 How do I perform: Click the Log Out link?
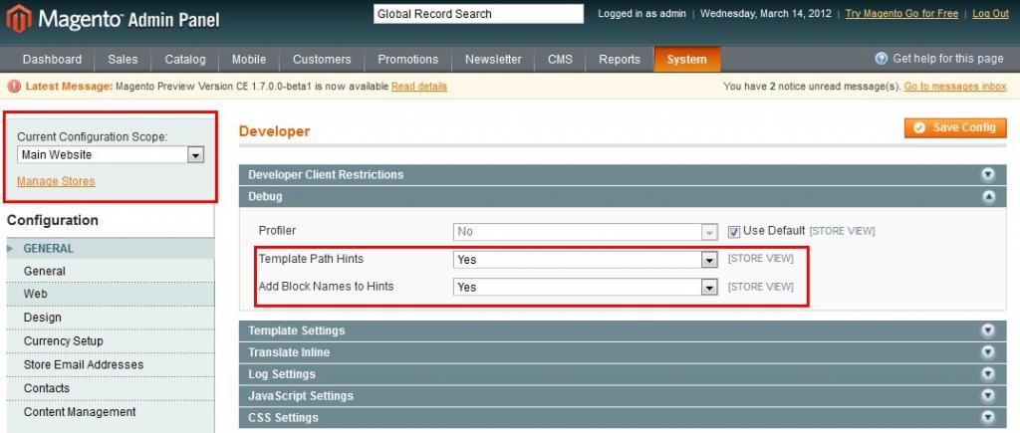click(991, 14)
